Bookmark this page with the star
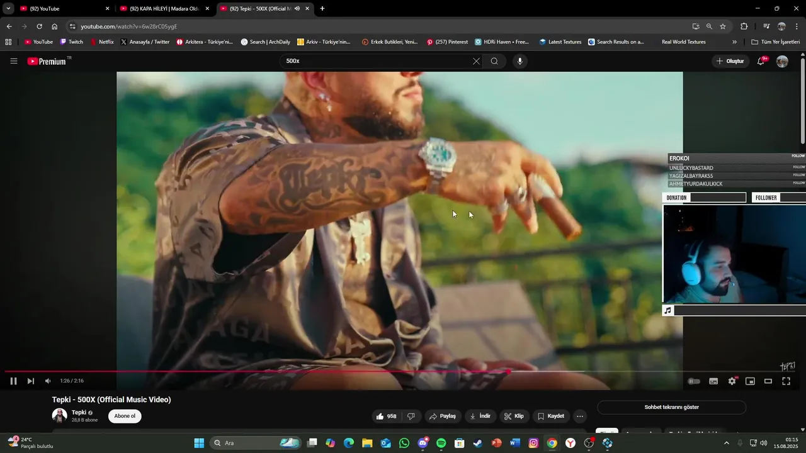The height and width of the screenshot is (453, 806). tap(723, 26)
